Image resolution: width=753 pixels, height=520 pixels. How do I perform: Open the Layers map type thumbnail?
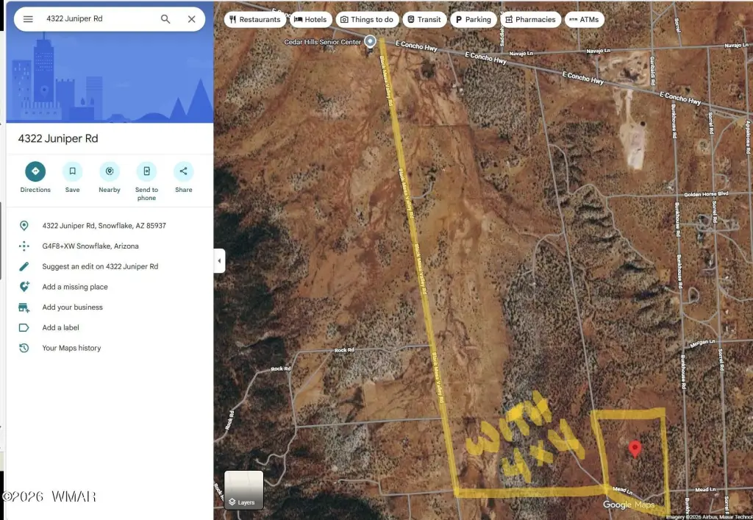[x=244, y=490]
